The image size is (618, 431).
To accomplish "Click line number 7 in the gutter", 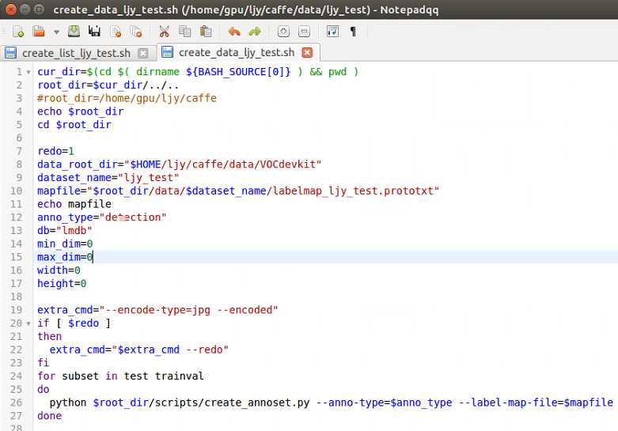I will click(19, 151).
